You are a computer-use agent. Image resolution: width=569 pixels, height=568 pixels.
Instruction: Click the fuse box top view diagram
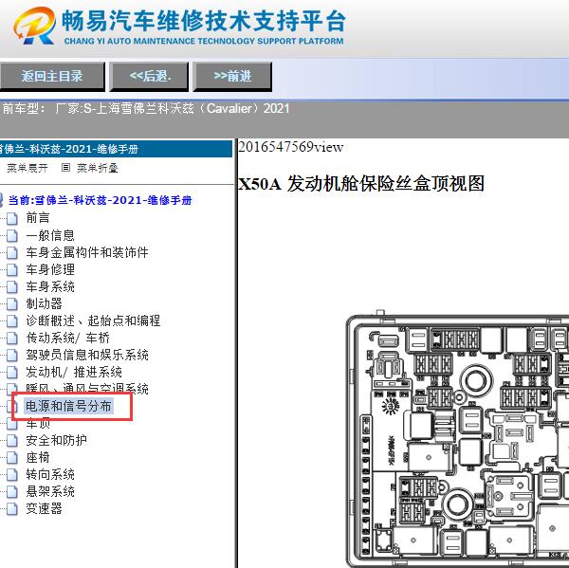tap(457, 438)
